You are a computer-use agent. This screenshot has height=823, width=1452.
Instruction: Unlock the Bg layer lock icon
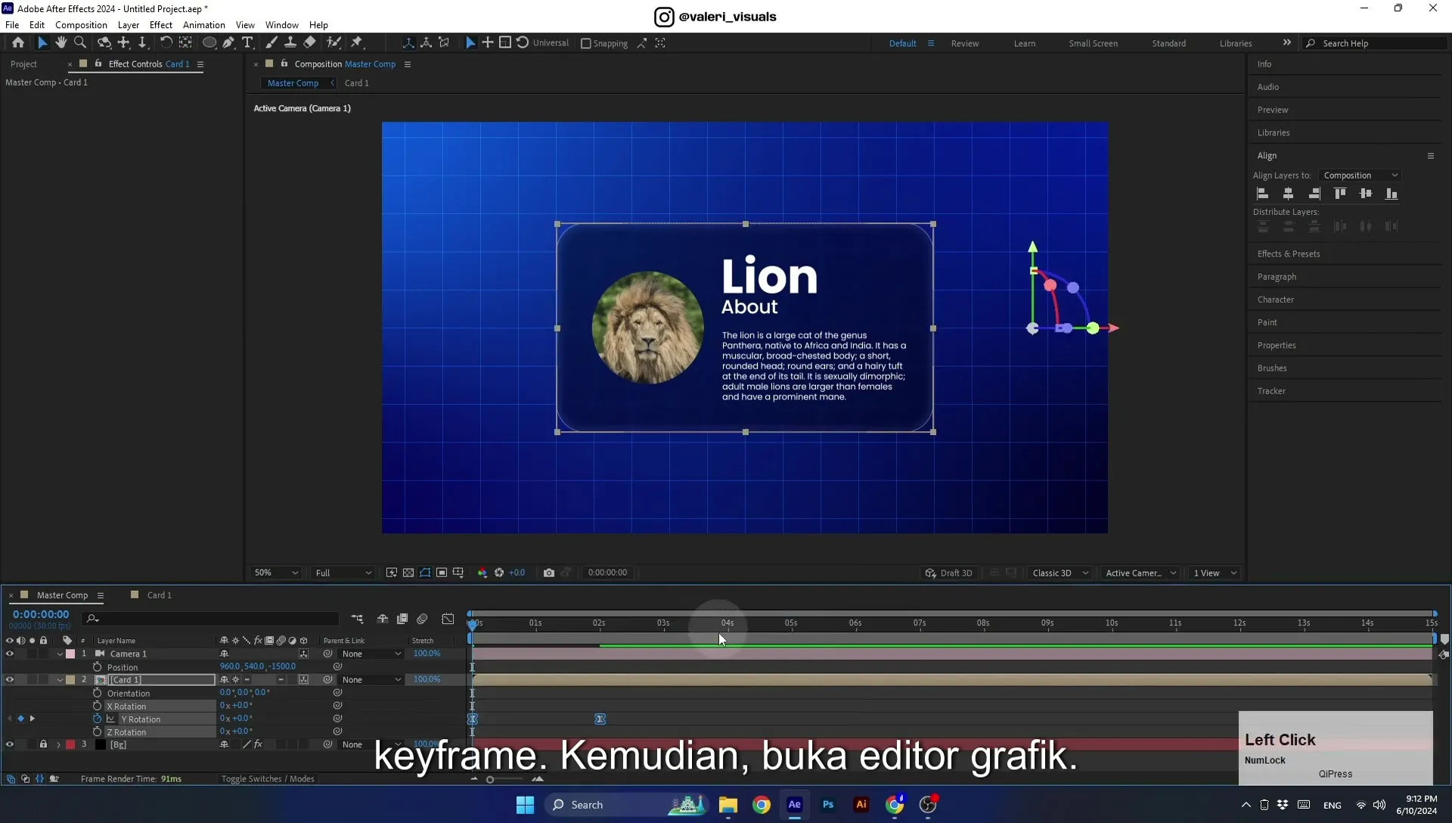tap(43, 744)
